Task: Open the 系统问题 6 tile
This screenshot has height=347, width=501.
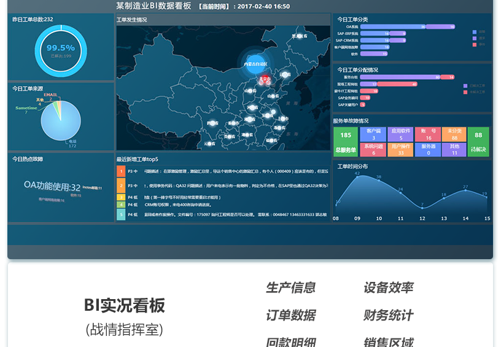Action: click(373, 149)
